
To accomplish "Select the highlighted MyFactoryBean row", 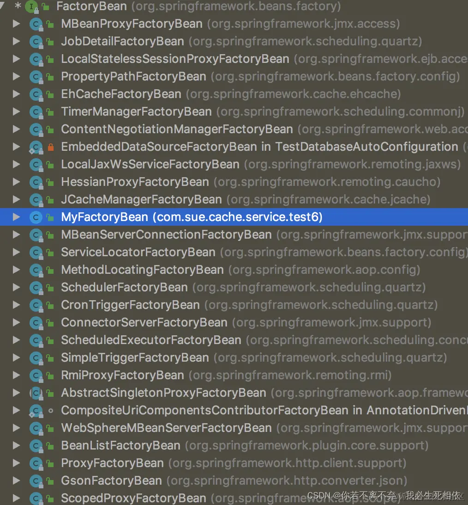I will point(234,217).
